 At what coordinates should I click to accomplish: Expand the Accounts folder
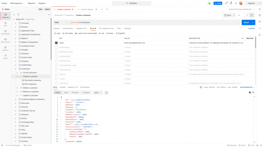pyautogui.click(x=15, y=23)
